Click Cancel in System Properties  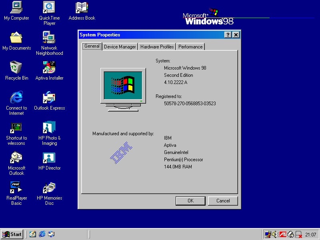tap(223, 201)
